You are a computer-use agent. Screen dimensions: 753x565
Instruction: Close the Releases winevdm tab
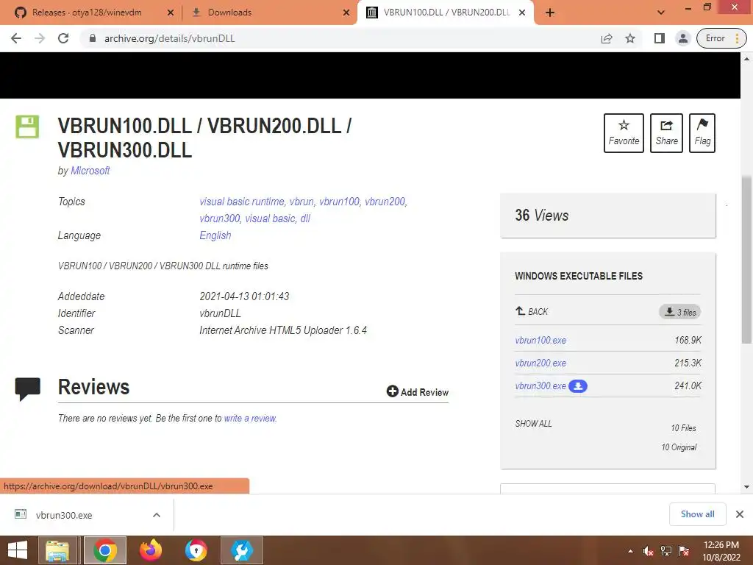coord(171,13)
